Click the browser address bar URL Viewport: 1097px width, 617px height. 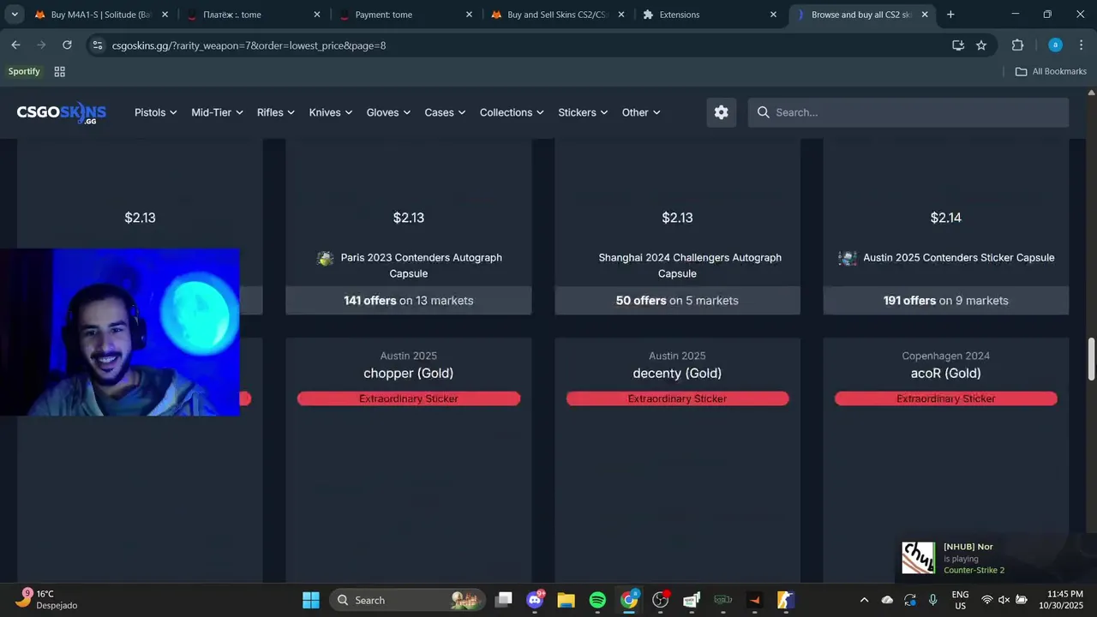pyautogui.click(x=249, y=45)
